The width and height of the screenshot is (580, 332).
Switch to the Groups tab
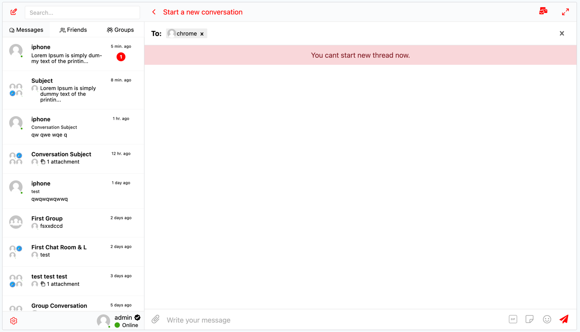pyautogui.click(x=120, y=30)
